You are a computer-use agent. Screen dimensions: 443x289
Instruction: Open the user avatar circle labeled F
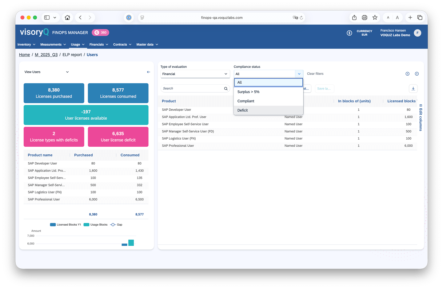[417, 33]
